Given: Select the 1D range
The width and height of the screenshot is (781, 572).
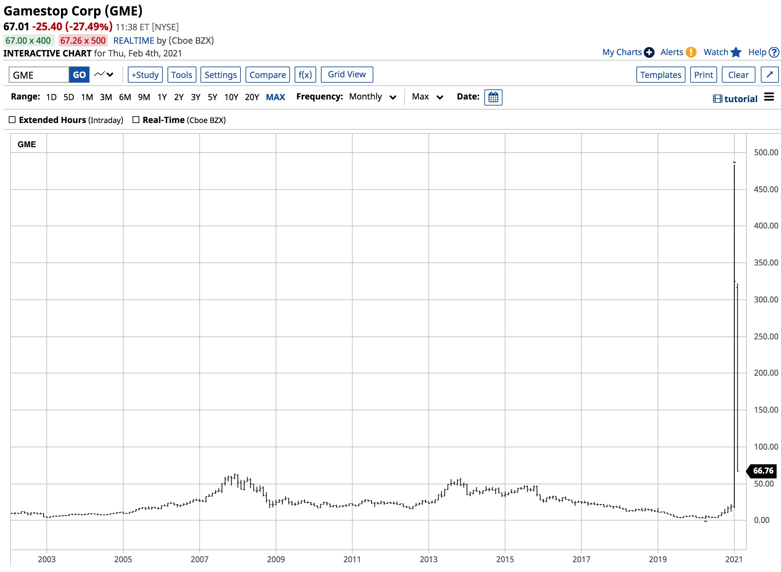Looking at the screenshot, I should tap(51, 97).
